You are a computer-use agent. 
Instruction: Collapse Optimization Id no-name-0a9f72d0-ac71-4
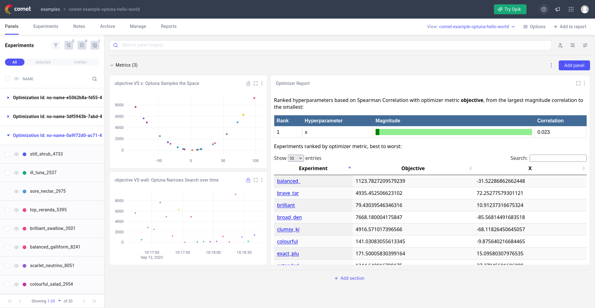point(8,135)
